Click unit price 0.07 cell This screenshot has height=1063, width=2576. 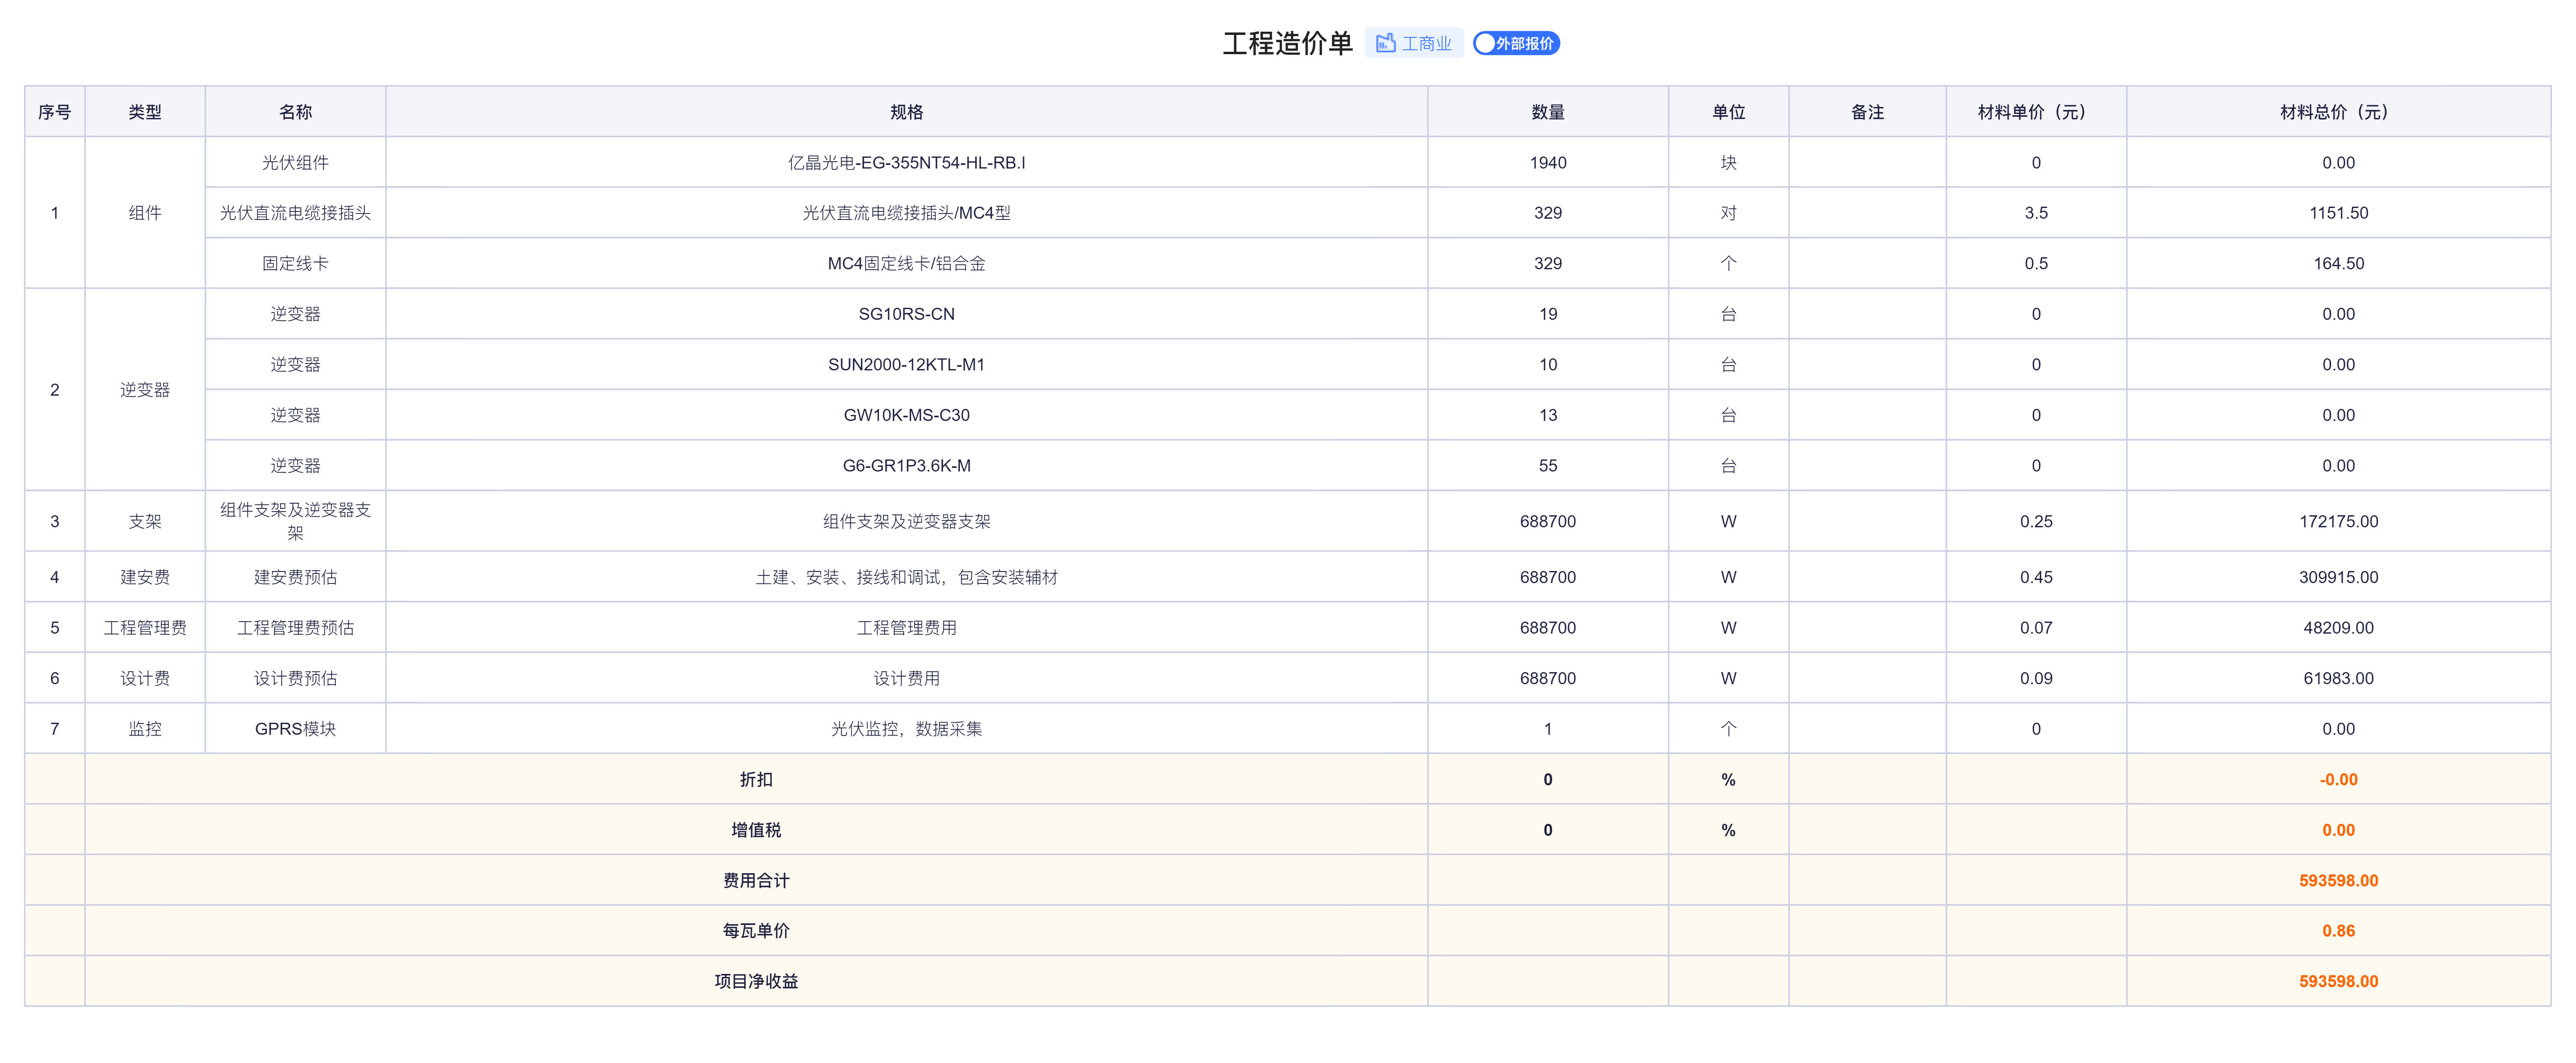click(x=2036, y=627)
